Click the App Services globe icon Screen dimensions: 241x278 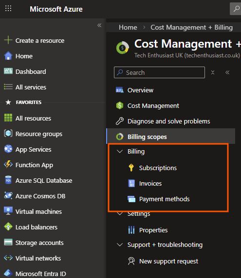[8, 149]
